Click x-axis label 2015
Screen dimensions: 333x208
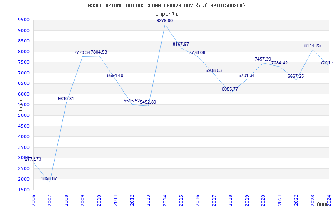point(181,200)
